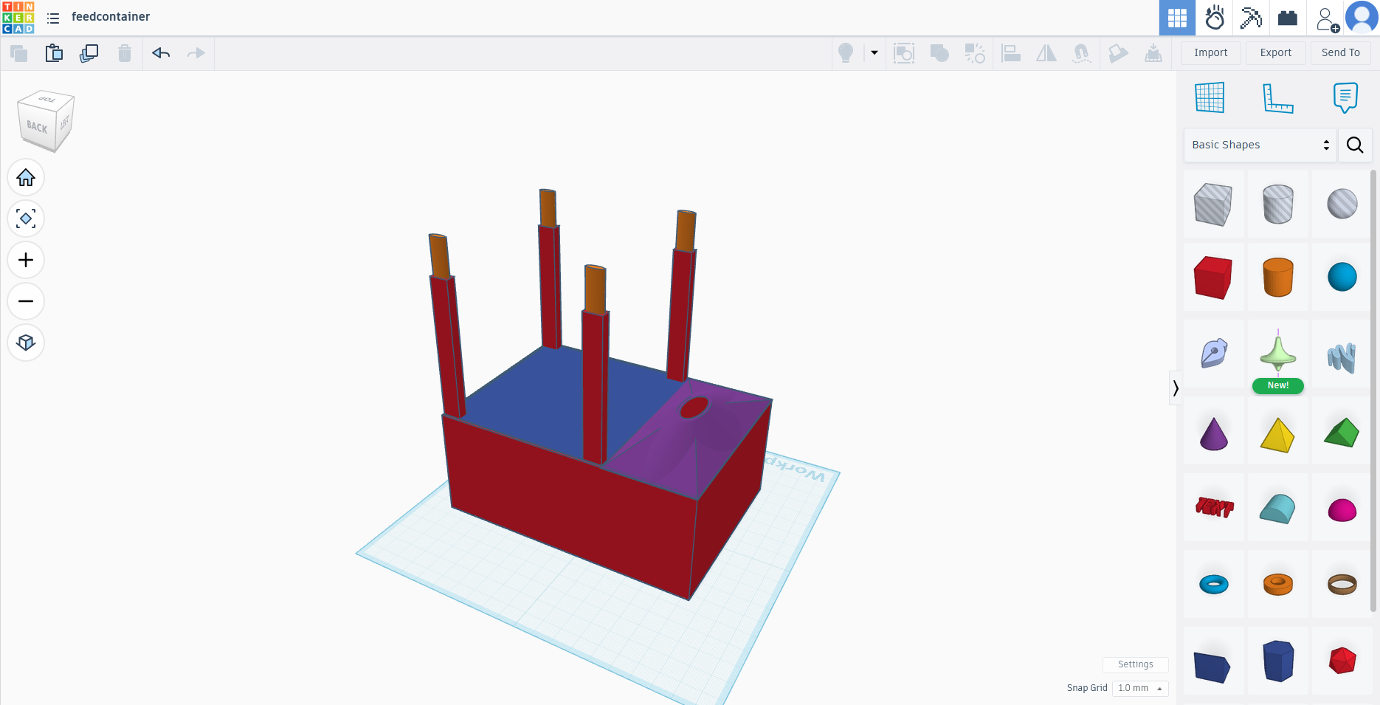
Task: Click the Duplicate and repeat icon
Action: point(89,53)
